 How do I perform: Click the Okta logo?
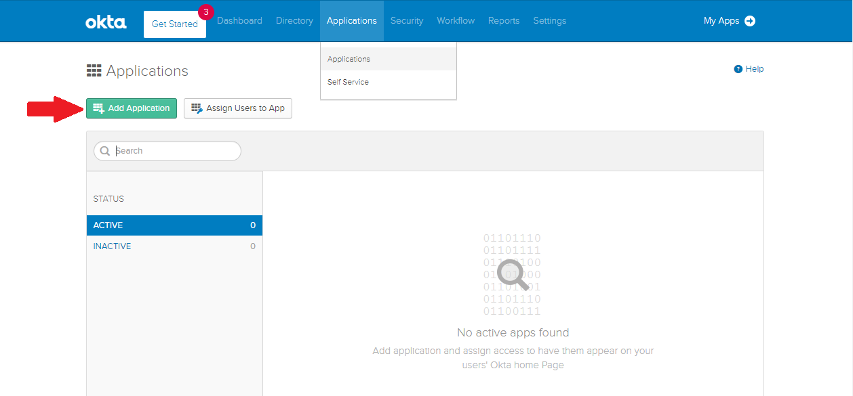click(106, 22)
